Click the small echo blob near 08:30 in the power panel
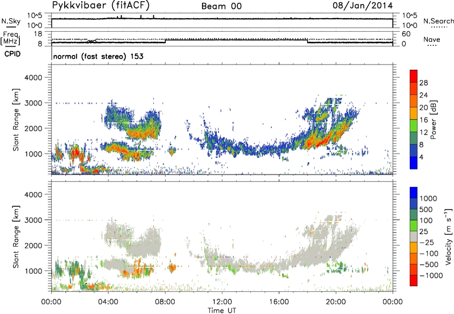Viewport: 454px width, 314px height. 172,151
